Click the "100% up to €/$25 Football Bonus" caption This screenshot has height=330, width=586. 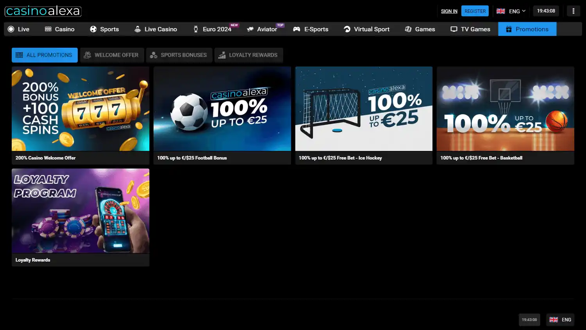tap(192, 158)
